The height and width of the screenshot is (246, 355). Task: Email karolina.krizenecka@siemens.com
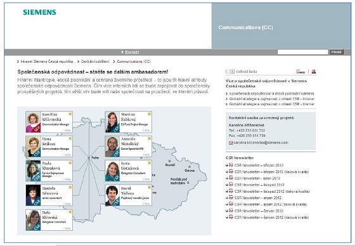point(261,143)
